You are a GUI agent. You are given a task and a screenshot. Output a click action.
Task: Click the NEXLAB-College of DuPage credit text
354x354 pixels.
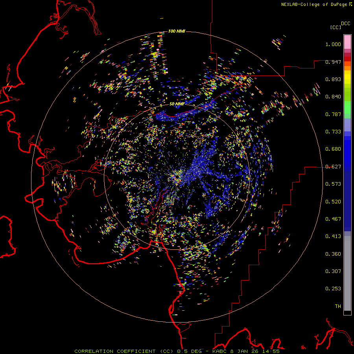pos(317,4)
